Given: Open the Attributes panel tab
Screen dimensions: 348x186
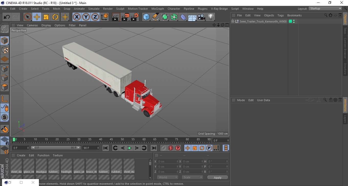Looking at the screenshot, I should click(345, 105).
